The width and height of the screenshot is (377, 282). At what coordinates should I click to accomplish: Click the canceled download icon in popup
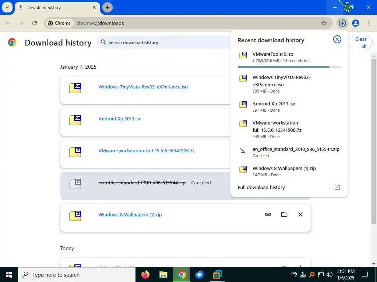(243, 151)
